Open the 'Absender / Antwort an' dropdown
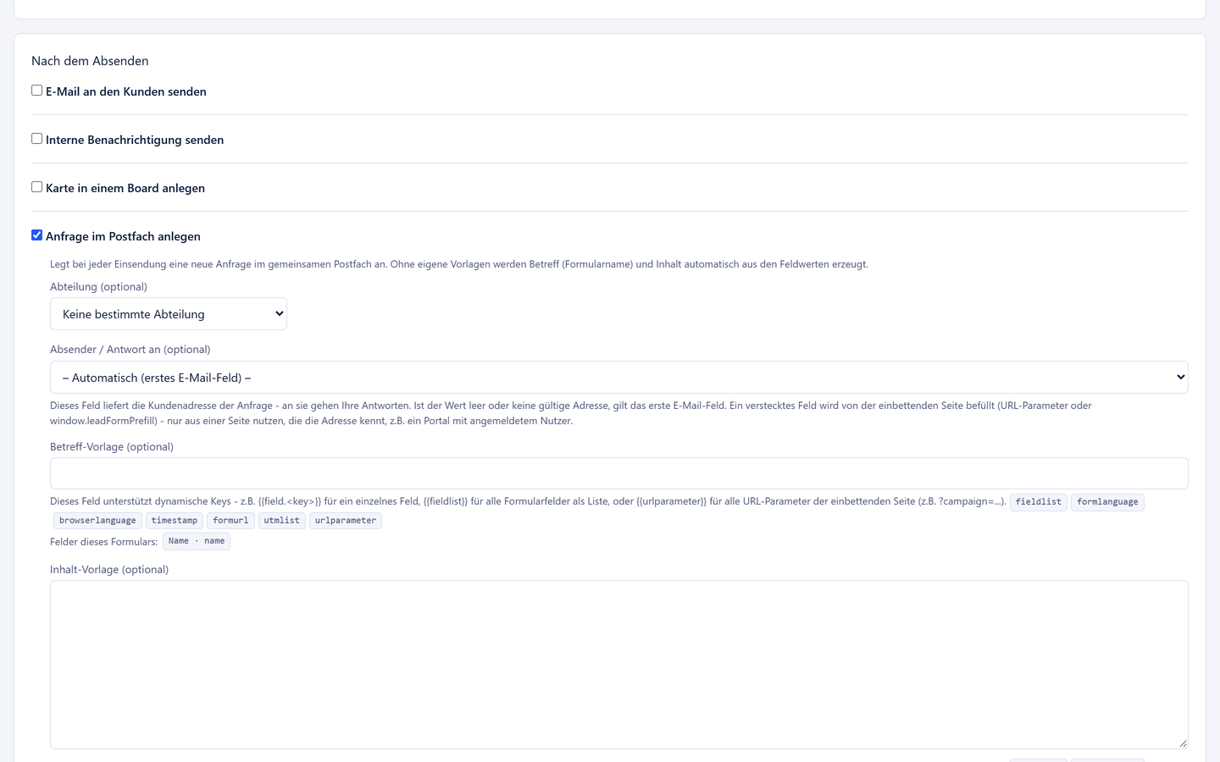The width and height of the screenshot is (1220, 762). (619, 378)
